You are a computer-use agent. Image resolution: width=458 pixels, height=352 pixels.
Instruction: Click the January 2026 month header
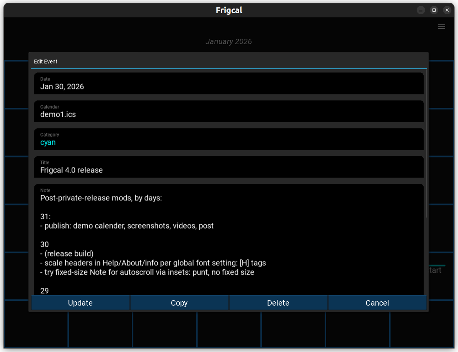pos(228,41)
